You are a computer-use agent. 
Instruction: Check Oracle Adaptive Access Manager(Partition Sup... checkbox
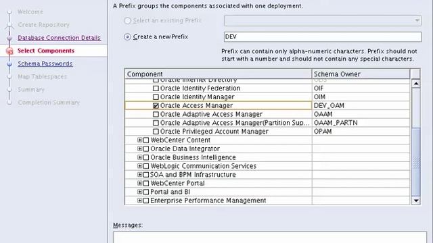point(156,123)
